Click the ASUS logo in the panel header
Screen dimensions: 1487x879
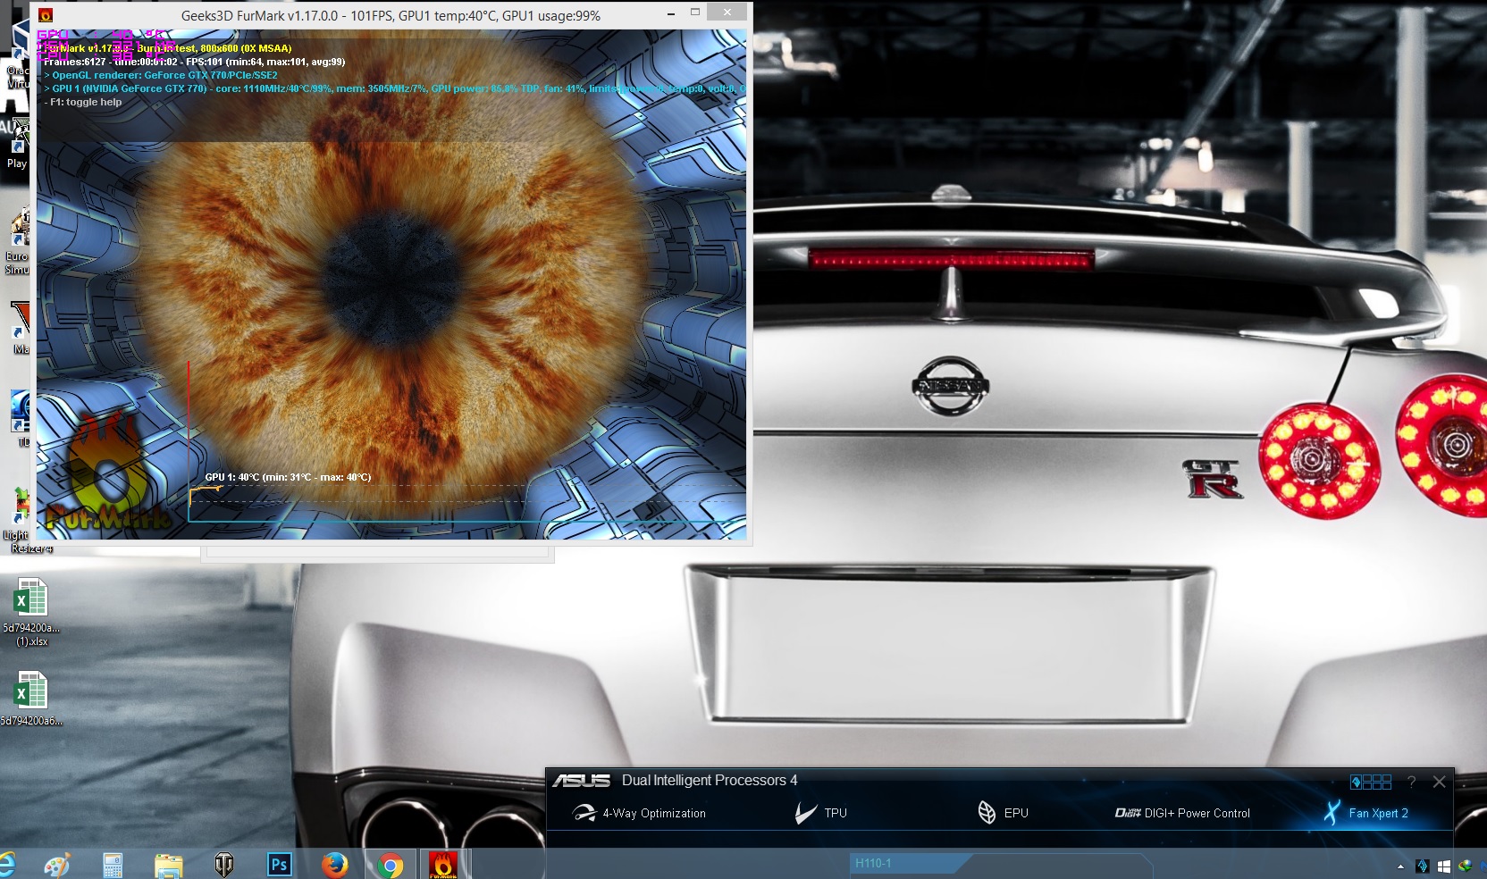tap(581, 781)
